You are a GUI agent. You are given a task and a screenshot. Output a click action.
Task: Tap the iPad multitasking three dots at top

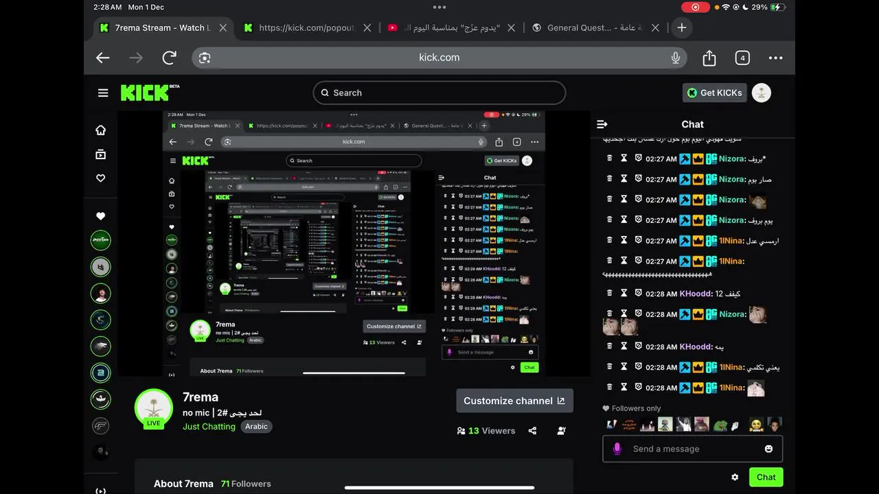pos(439,7)
